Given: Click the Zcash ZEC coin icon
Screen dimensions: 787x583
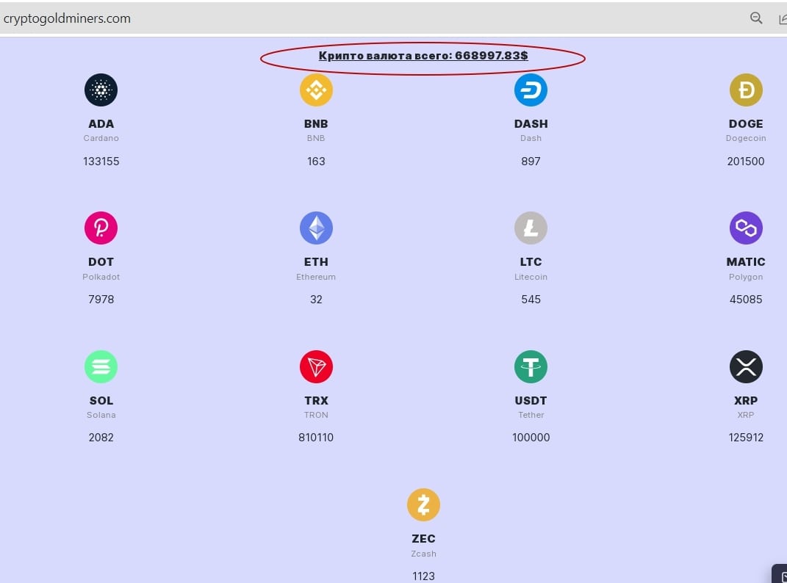Looking at the screenshot, I should [x=423, y=504].
